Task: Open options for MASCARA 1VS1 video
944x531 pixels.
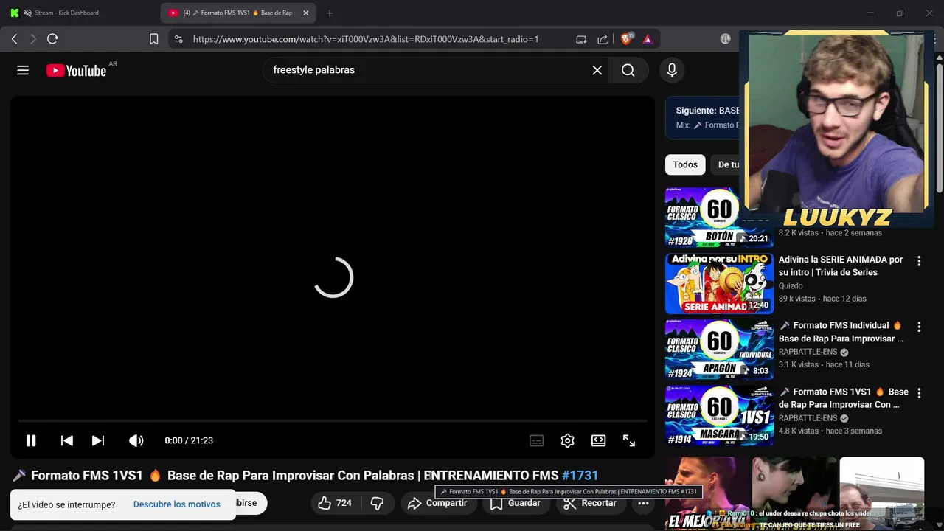Action: (919, 392)
